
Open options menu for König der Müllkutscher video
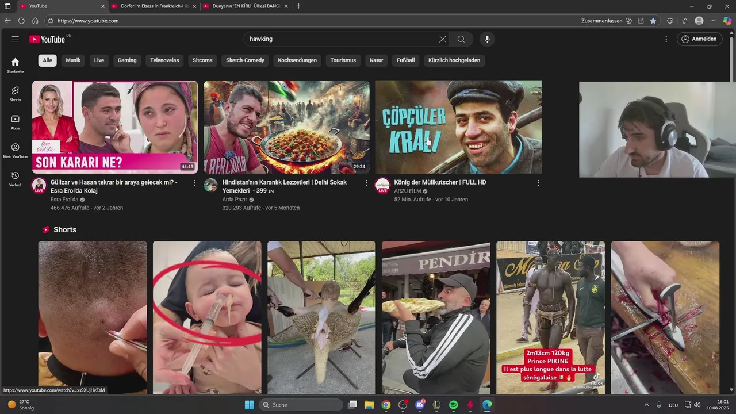coord(538,183)
